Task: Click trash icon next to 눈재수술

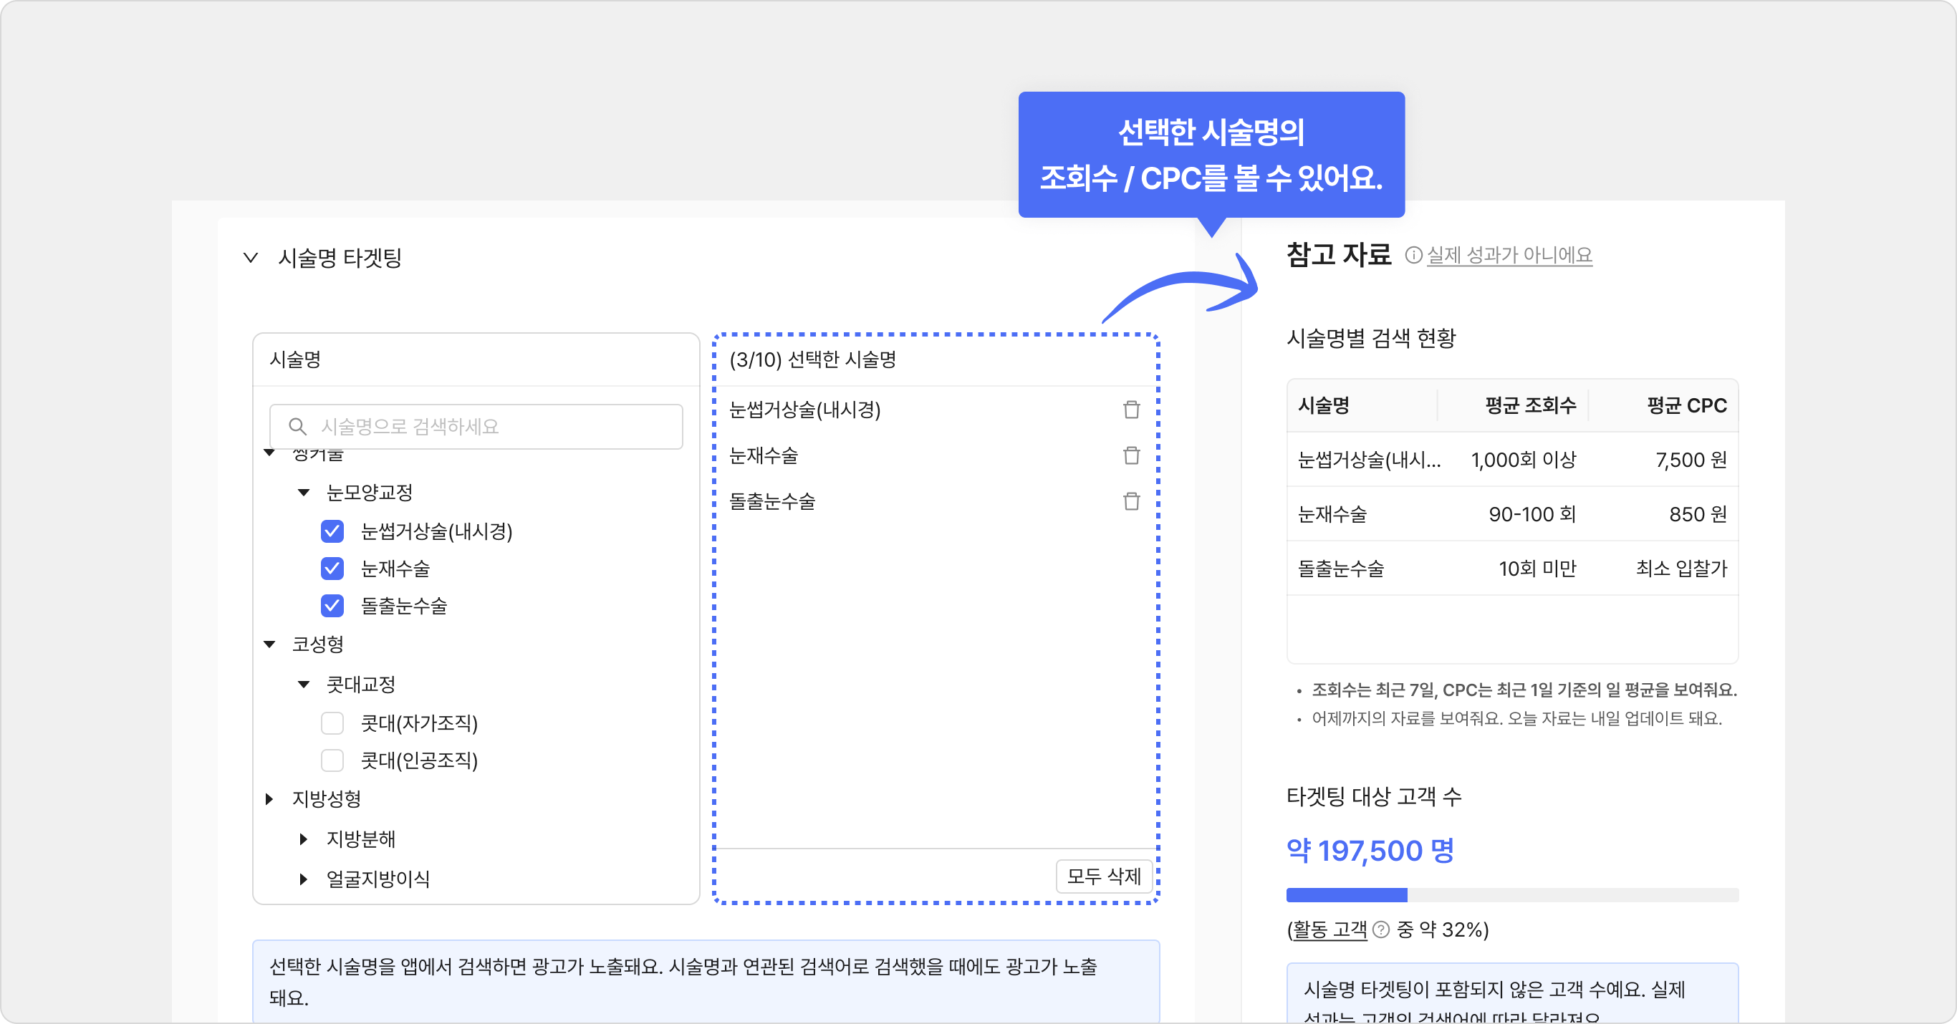Action: point(1131,455)
